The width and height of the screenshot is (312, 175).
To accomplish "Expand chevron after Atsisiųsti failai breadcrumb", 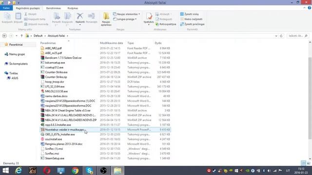I will point(67,35).
